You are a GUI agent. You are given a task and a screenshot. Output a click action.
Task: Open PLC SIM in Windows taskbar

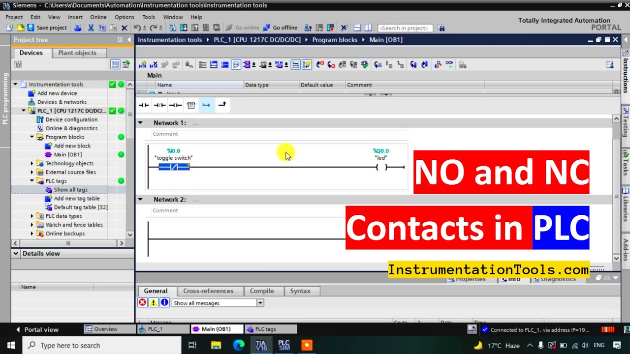(x=284, y=345)
